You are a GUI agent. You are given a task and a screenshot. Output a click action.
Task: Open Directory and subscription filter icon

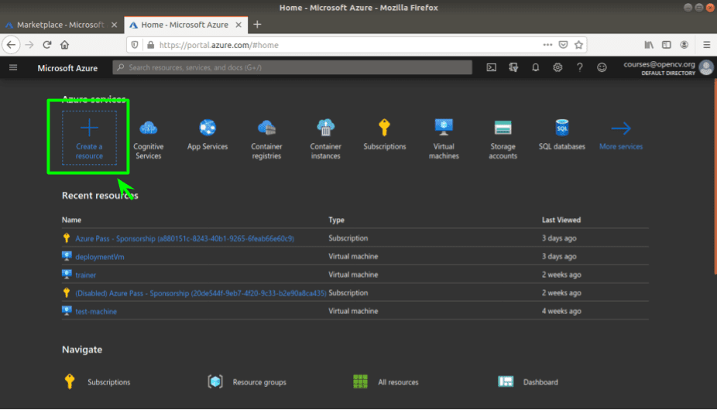point(513,67)
